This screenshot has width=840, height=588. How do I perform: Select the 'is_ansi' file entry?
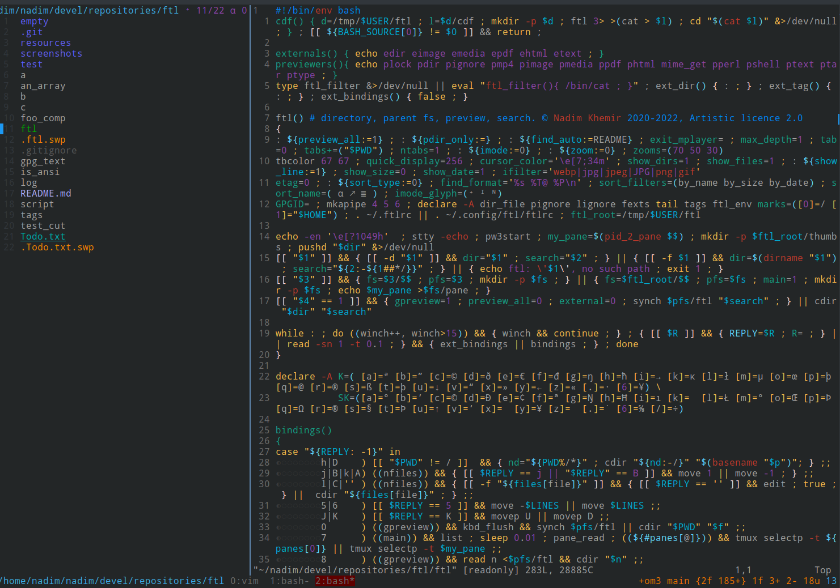click(40, 172)
